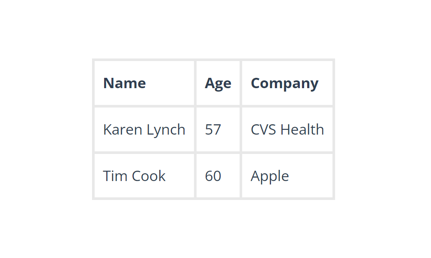This screenshot has height=258, width=431.
Task: Click the Age column header
Action: pos(218,83)
